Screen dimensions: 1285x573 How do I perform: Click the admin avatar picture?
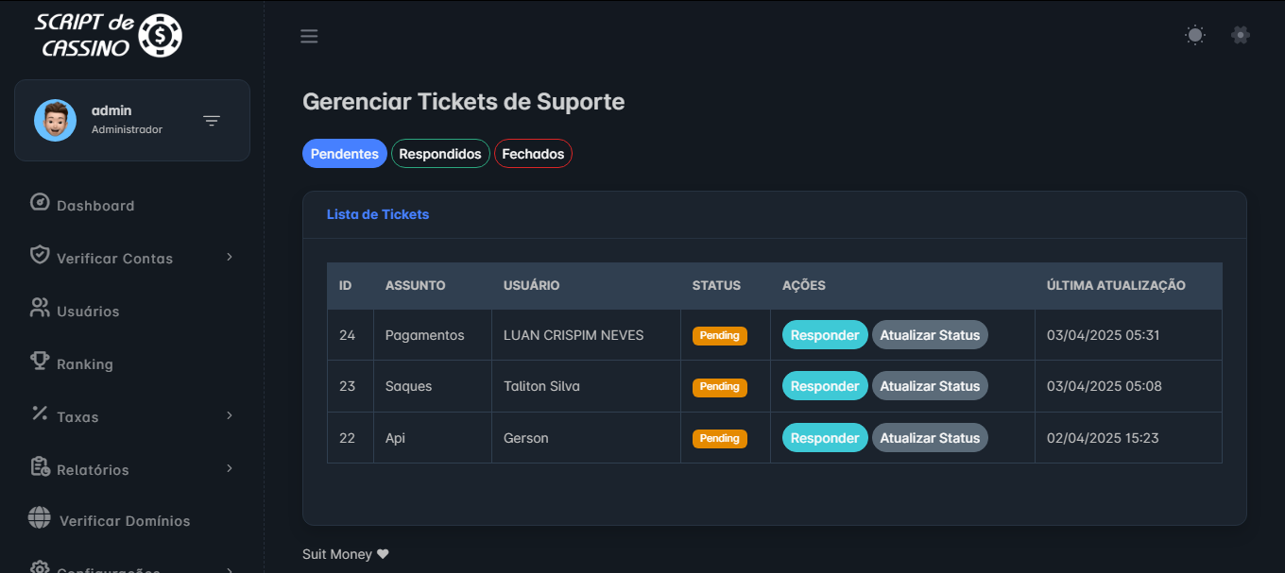pyautogui.click(x=56, y=121)
